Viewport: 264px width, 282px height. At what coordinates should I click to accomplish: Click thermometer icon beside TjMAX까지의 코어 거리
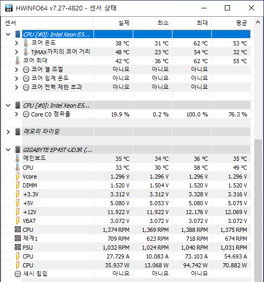coord(26,52)
